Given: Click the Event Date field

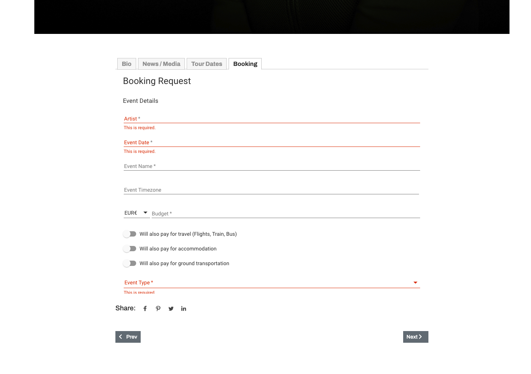Looking at the screenshot, I should point(272,142).
